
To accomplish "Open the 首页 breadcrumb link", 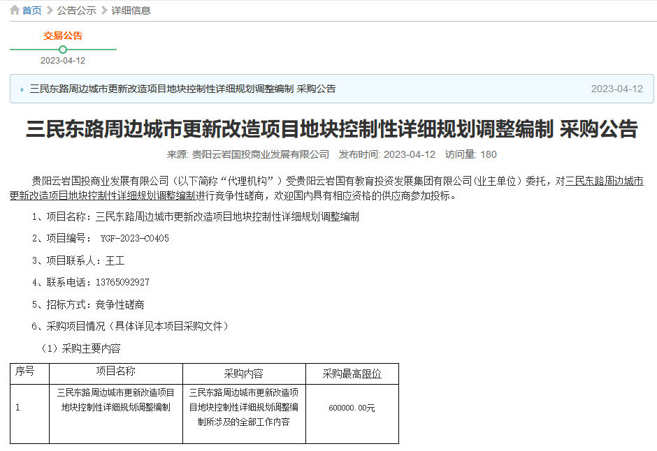I will coord(31,10).
